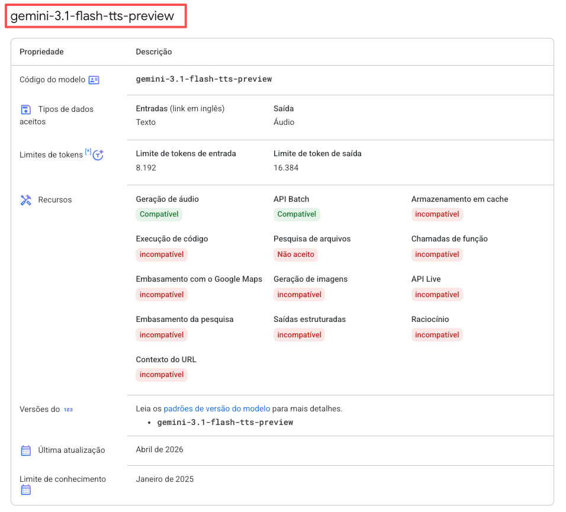This screenshot has width=566, height=512.
Task: Click the Propriedade column header
Action: (41, 52)
